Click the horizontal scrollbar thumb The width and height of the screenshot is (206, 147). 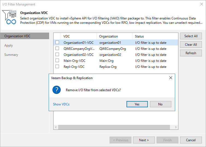[x=114, y=127]
